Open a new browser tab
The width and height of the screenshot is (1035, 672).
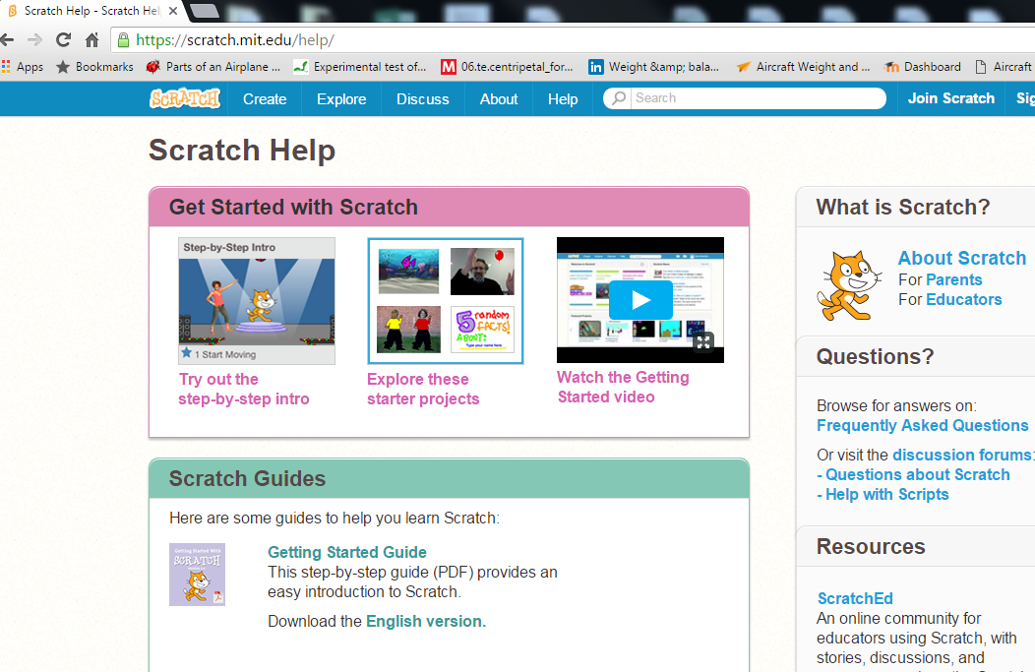coord(206,11)
